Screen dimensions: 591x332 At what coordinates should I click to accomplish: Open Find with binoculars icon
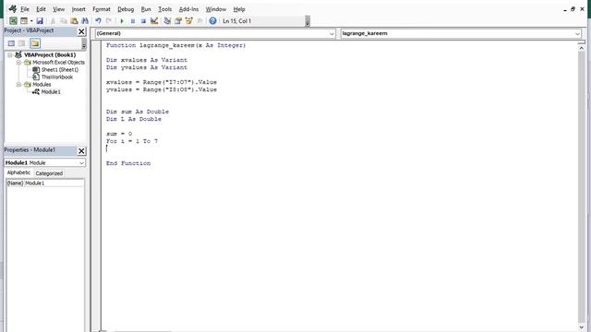coord(85,21)
